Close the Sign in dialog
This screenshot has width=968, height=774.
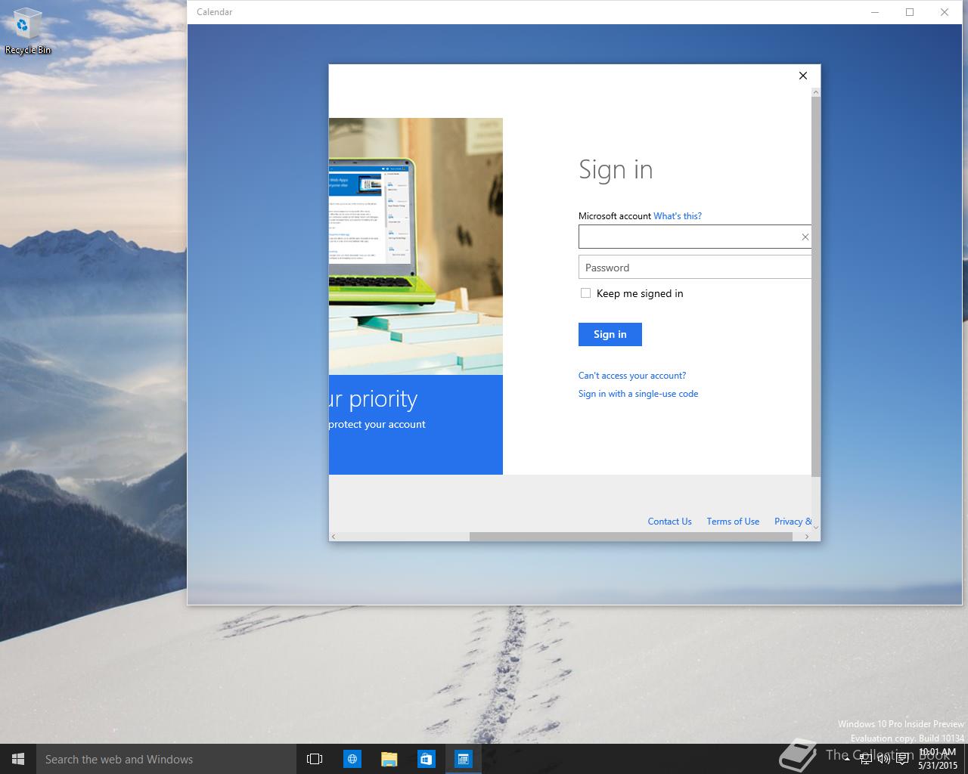coord(803,76)
